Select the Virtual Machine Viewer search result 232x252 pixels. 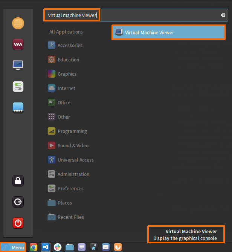(168, 32)
